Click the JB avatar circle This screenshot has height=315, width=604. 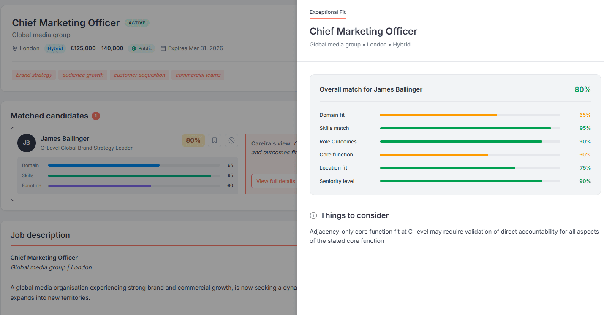click(26, 143)
